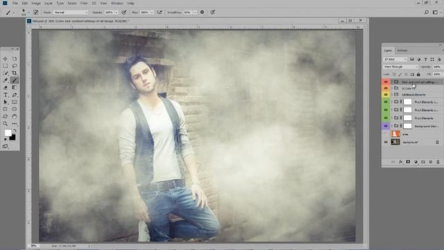Select the Eyedropper tool

tap(5, 81)
